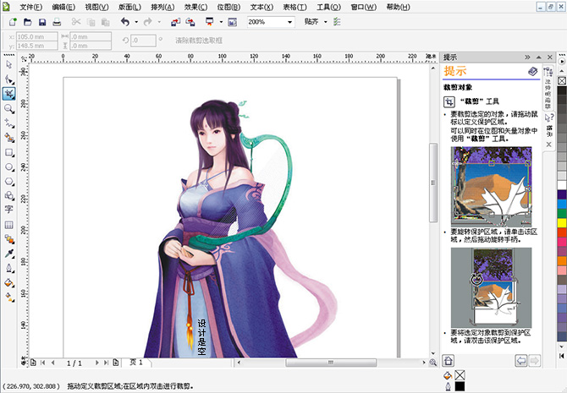This screenshot has width=567, height=393.
Task: Open the 效果(C) menu
Action: tap(197, 7)
